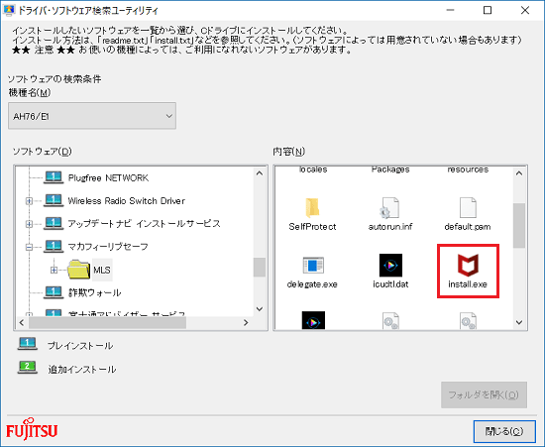Click the アップデートナビ laptop icon
The height and width of the screenshot is (447, 545).
54,223
